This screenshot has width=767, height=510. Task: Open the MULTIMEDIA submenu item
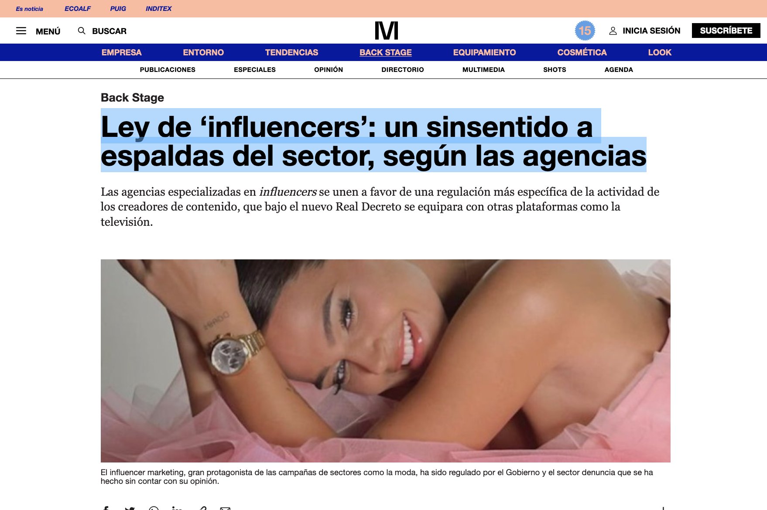click(x=483, y=70)
